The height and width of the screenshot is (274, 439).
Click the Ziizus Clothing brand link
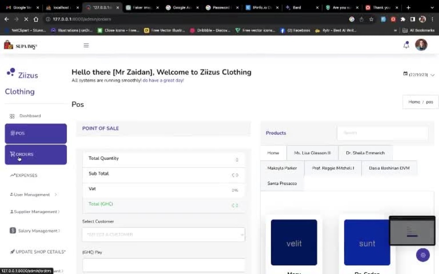(22, 83)
